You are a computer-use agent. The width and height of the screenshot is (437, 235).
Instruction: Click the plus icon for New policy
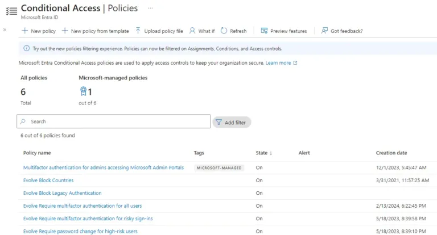click(25, 31)
